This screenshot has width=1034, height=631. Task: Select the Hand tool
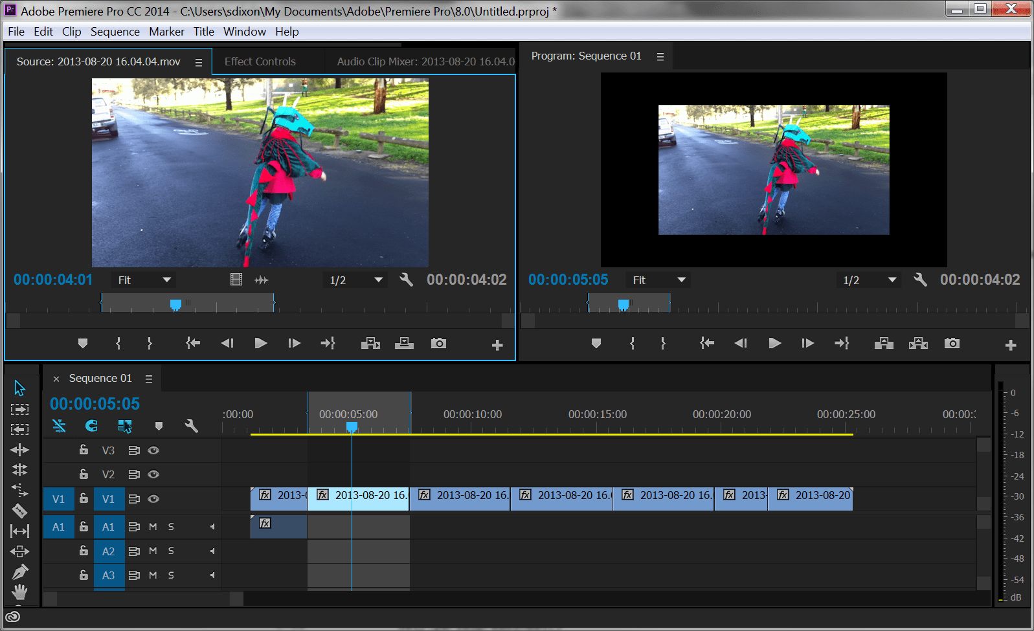pyautogui.click(x=19, y=592)
